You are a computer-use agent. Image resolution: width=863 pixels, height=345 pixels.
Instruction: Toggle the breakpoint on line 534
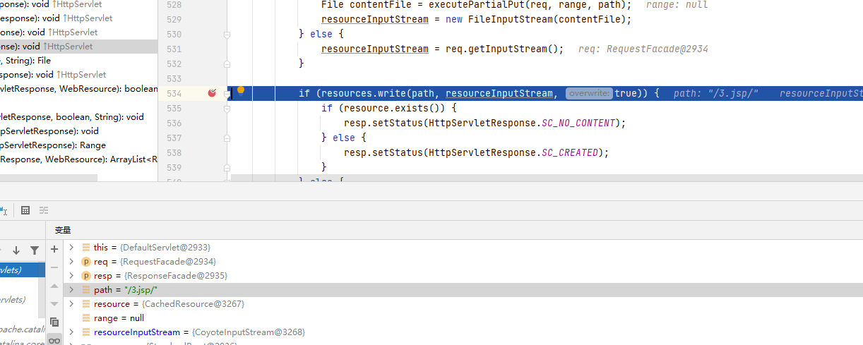point(212,93)
